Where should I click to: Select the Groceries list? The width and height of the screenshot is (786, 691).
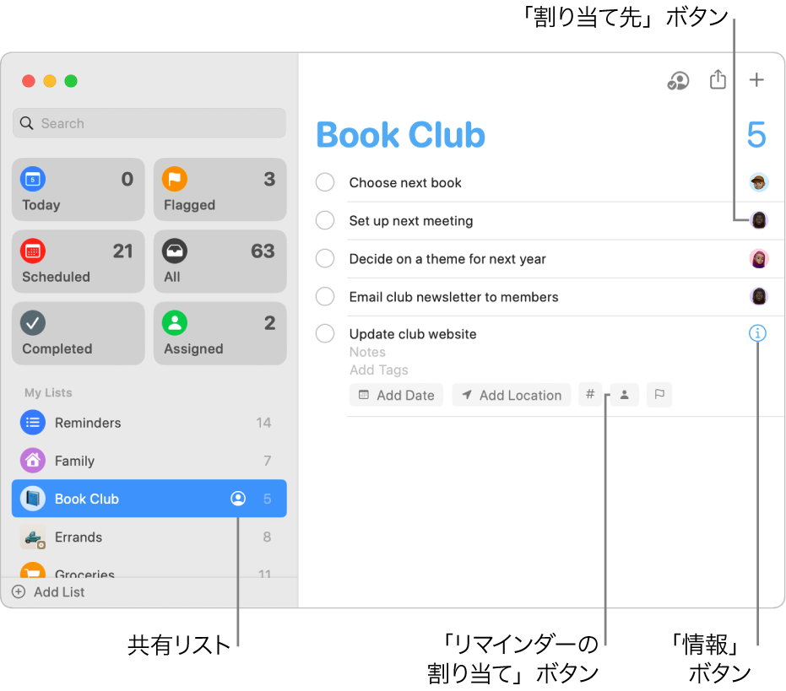[149, 571]
